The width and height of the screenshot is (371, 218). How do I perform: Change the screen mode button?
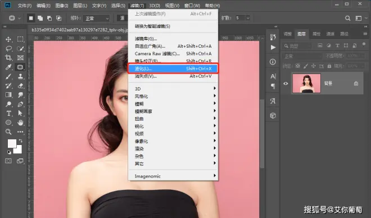tap(20, 161)
